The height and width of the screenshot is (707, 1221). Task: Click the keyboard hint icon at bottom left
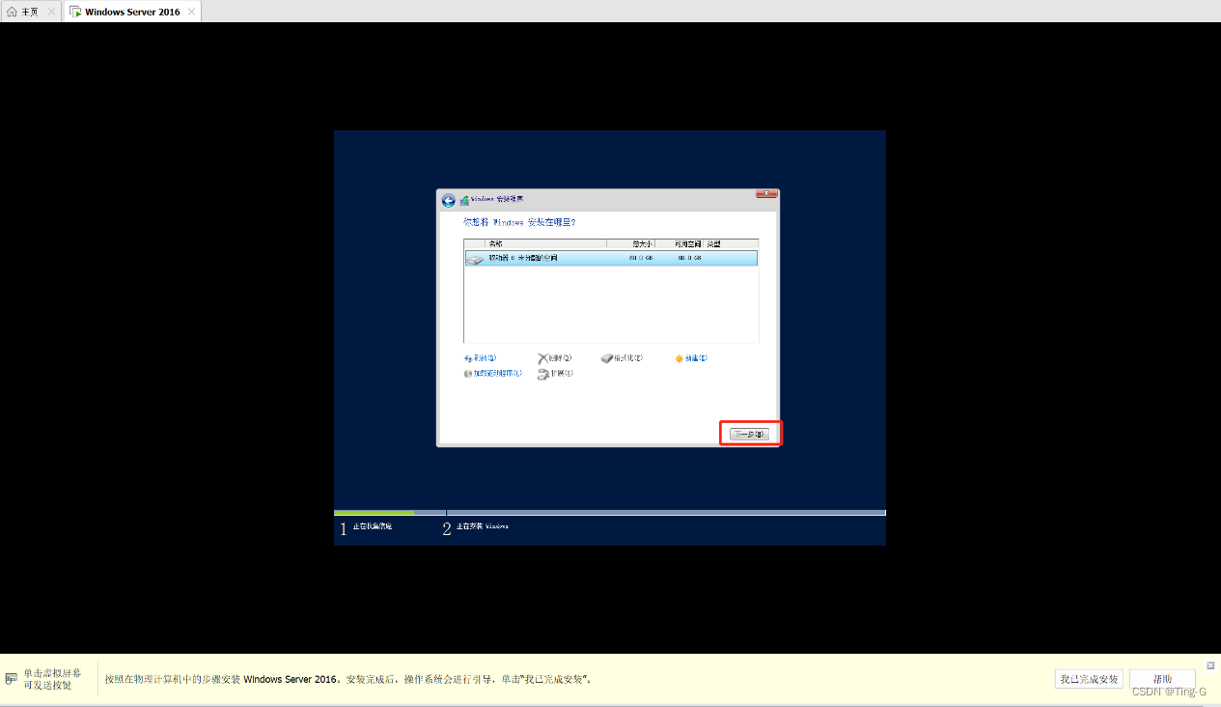click(x=12, y=679)
